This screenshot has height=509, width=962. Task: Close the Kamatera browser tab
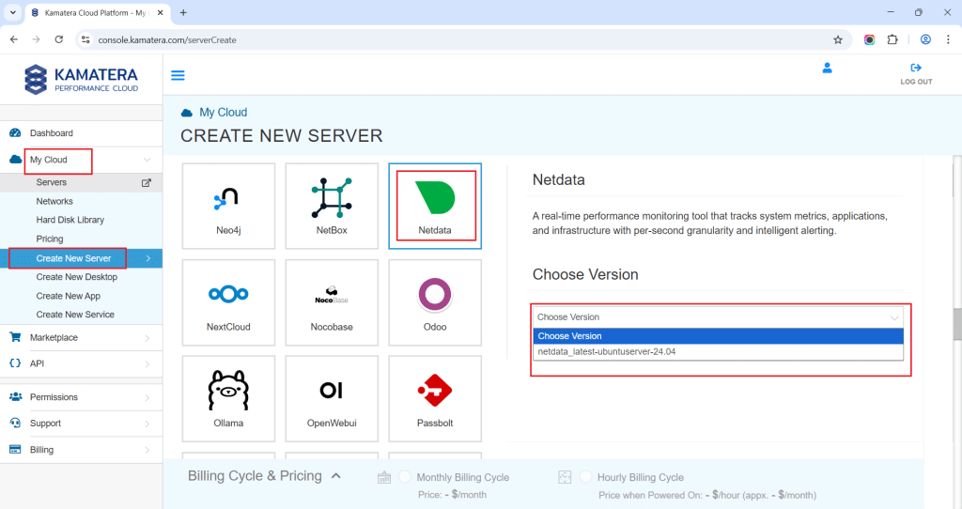click(161, 12)
